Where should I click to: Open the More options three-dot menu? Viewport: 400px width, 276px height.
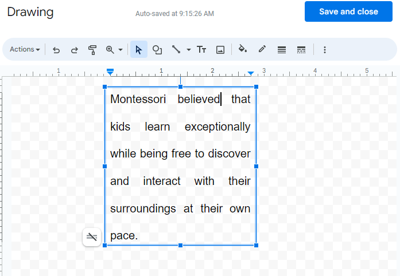tap(324, 50)
